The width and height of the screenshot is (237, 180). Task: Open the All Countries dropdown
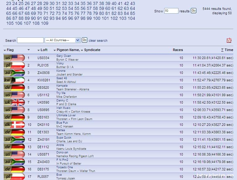[x=62, y=40]
